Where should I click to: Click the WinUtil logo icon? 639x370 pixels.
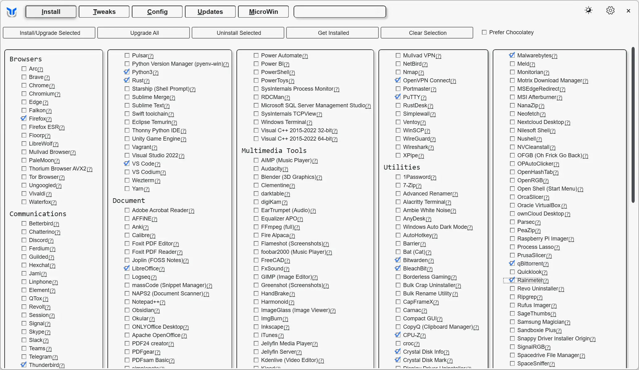coord(12,12)
